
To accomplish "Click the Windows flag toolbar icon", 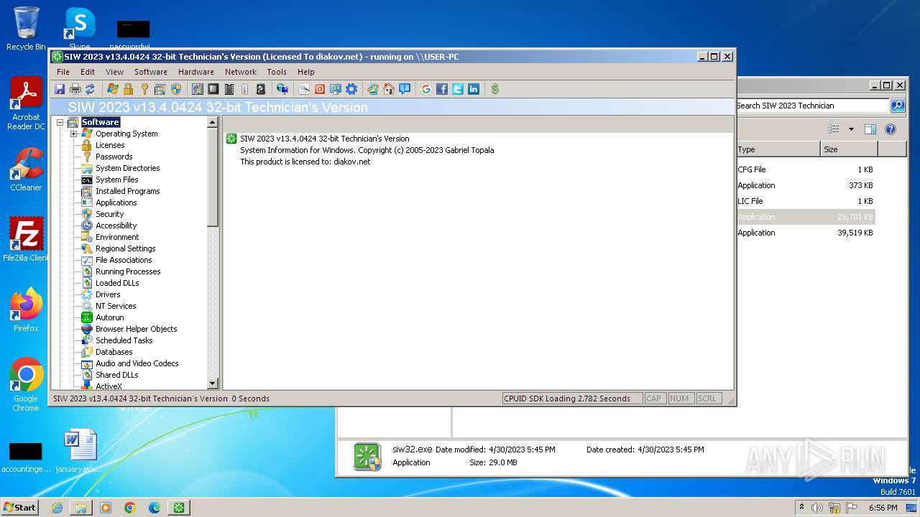I will [113, 89].
